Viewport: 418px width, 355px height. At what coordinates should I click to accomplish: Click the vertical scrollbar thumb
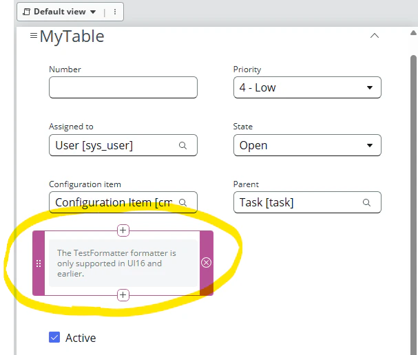413,205
